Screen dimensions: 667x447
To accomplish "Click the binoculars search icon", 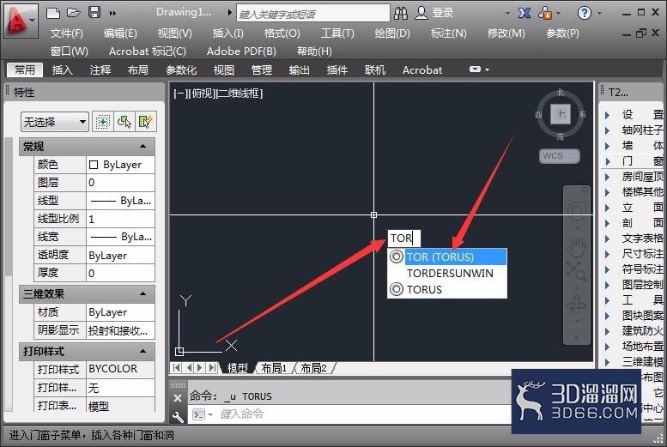I will pyautogui.click(x=401, y=13).
